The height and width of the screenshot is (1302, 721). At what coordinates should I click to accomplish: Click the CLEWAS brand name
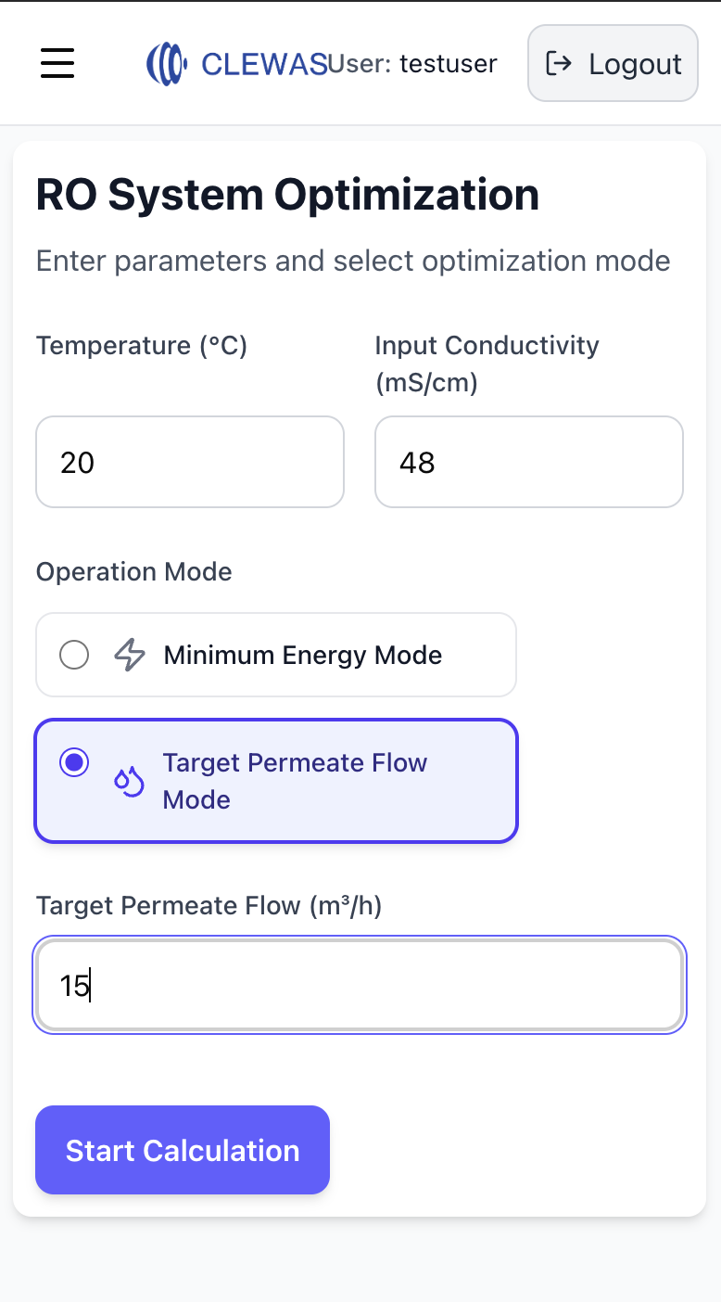tap(263, 64)
